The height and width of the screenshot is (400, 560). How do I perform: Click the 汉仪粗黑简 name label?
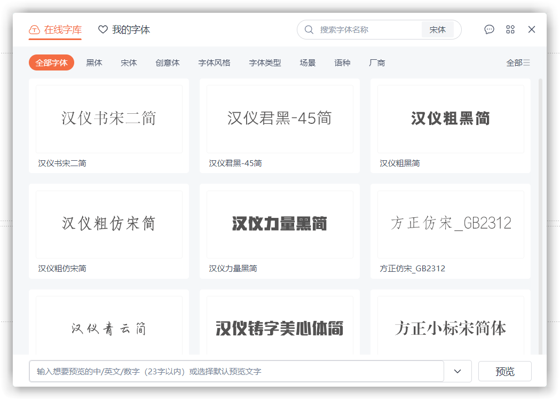coord(400,163)
